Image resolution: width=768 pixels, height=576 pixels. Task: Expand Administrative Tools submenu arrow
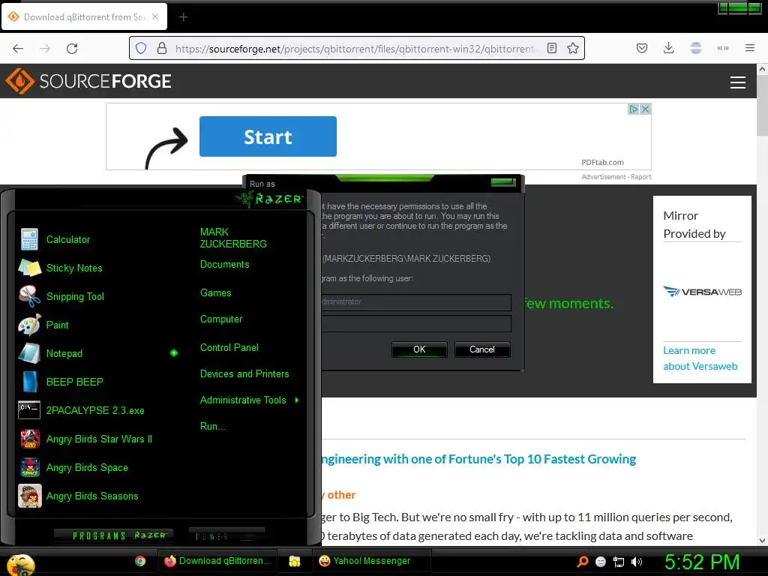(297, 400)
